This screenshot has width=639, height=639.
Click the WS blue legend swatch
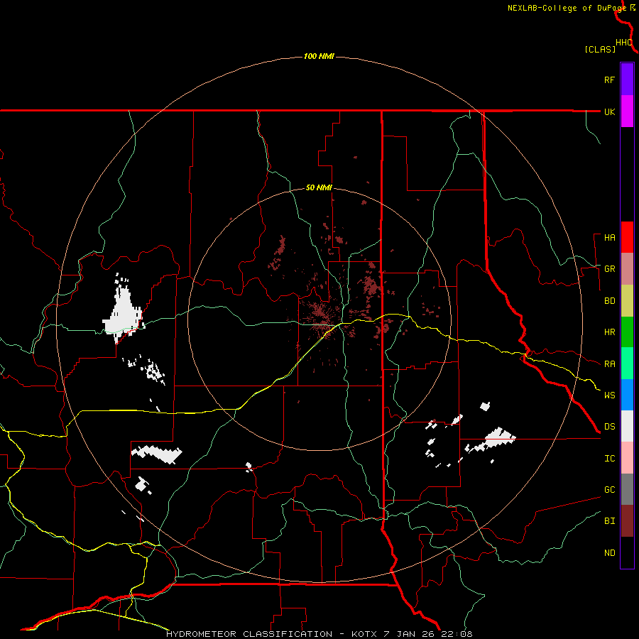point(627,395)
